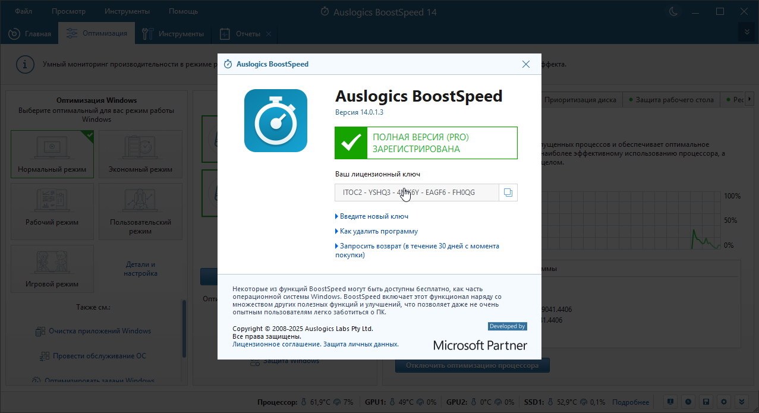The width and height of the screenshot is (759, 413).
Task: Select Игровой режим mode card
Action: [x=52, y=269]
